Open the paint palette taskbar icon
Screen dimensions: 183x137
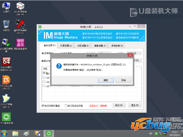[x=26, y=133]
